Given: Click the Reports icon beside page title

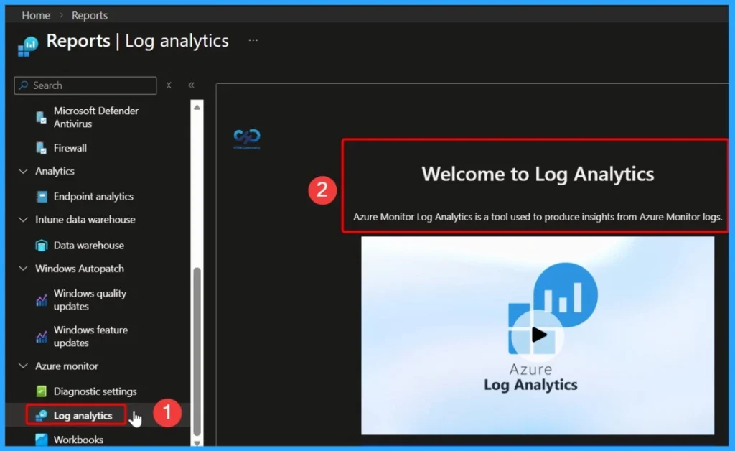Looking at the screenshot, I should coord(27,45).
